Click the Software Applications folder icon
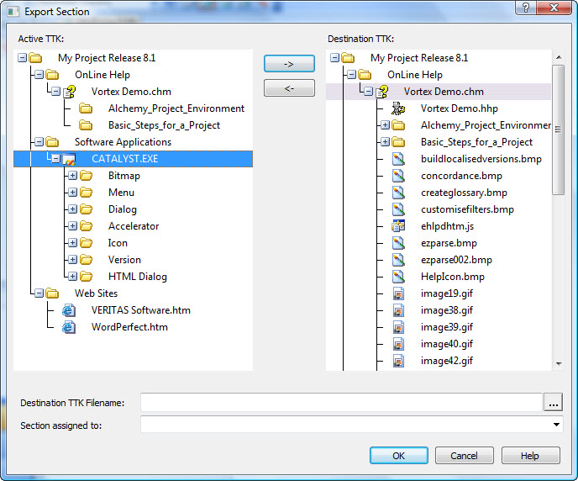The height and width of the screenshot is (481, 578). click(x=52, y=142)
